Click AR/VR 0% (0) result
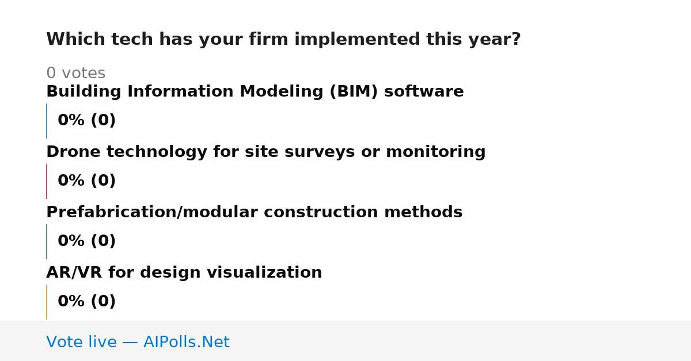 (87, 302)
